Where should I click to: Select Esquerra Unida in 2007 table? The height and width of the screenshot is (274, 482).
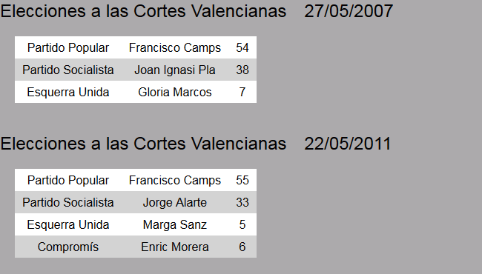coord(68,92)
